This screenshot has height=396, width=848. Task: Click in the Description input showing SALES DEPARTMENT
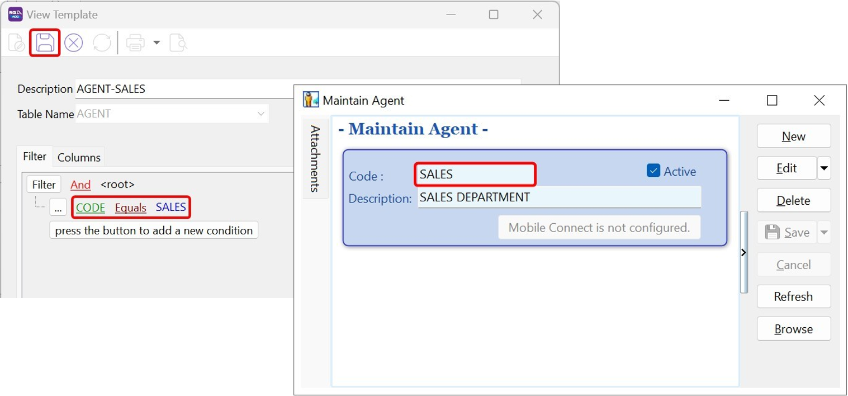[x=559, y=197]
